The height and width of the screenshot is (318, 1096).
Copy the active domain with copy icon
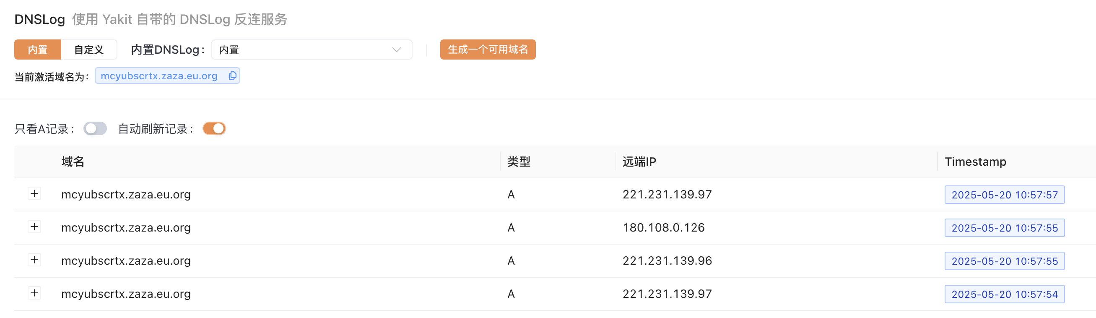pos(232,76)
